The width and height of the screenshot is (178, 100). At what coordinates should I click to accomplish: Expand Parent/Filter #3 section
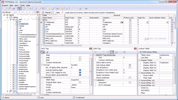coord(140,83)
